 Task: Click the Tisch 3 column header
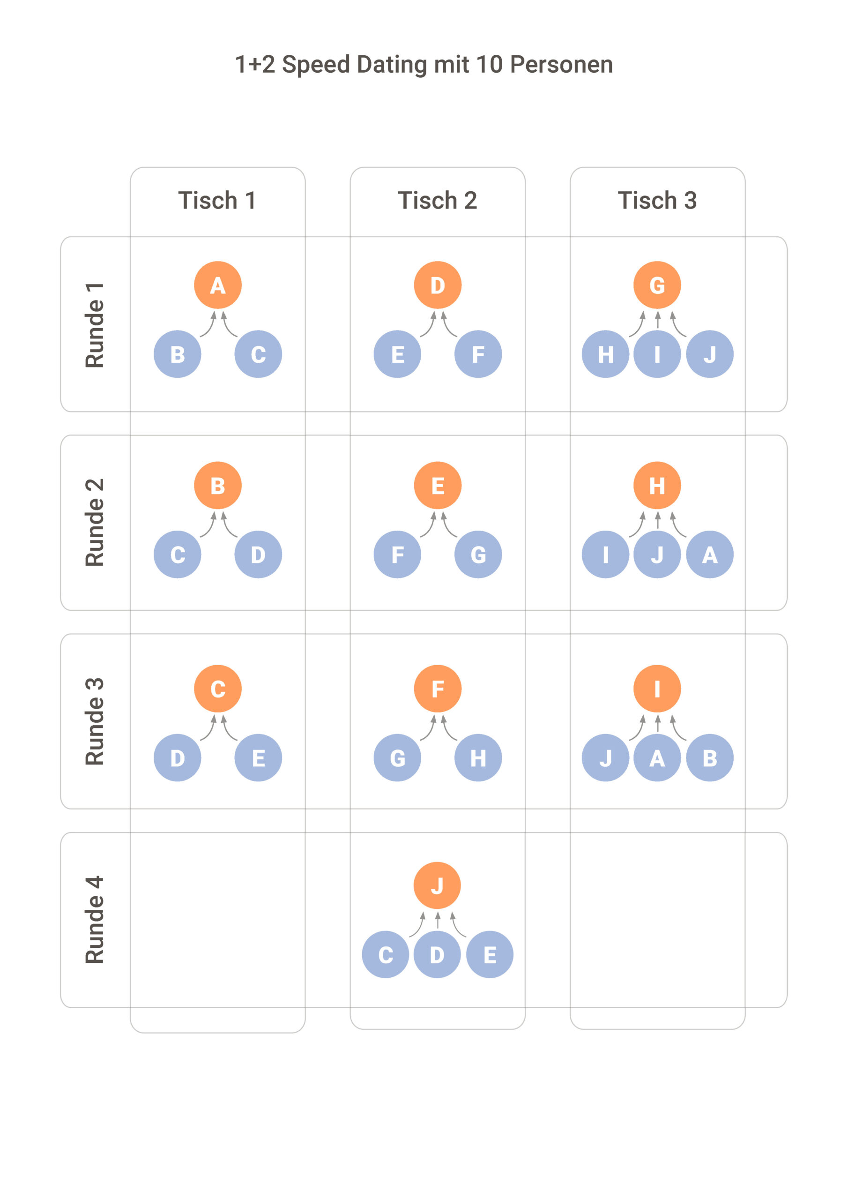coord(657,200)
